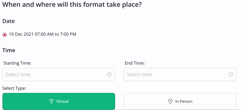
Task: Click the Select Type: label
Action: pos(14,88)
